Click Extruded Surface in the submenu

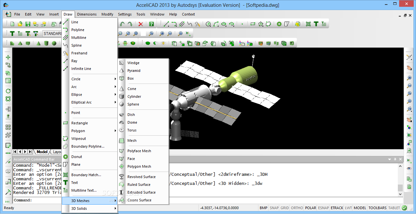[143, 192]
